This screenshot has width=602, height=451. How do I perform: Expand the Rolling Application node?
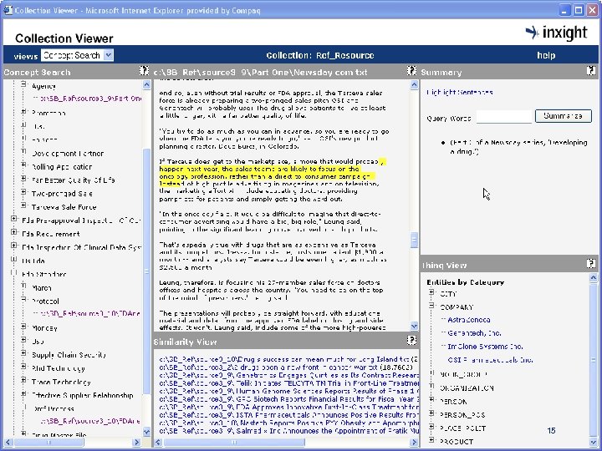pos(23,165)
